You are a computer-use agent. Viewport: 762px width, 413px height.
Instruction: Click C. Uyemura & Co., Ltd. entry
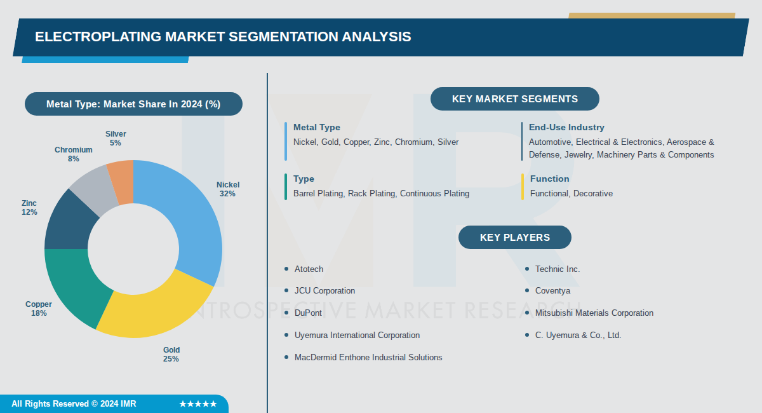578,335
